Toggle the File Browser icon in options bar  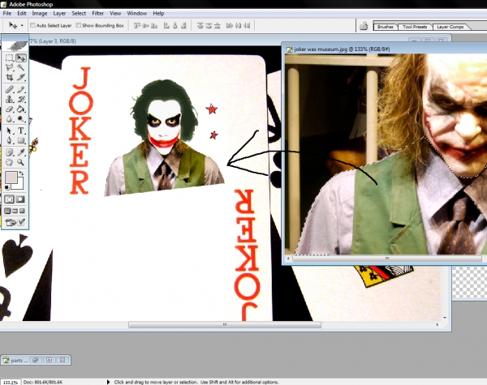(x=364, y=26)
